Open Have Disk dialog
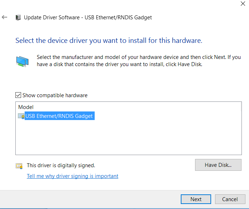Viewport: 249px width, 209px height. 218,165
